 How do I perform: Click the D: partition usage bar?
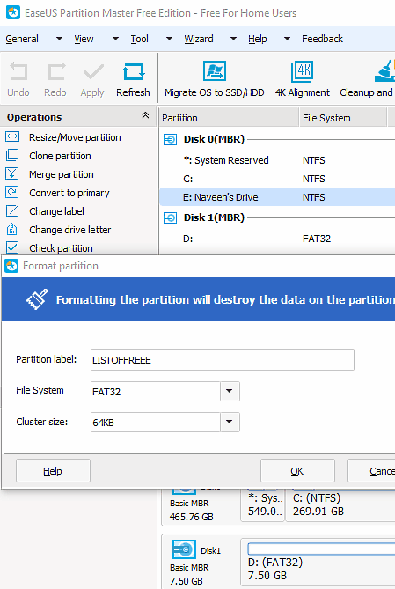[321, 549]
